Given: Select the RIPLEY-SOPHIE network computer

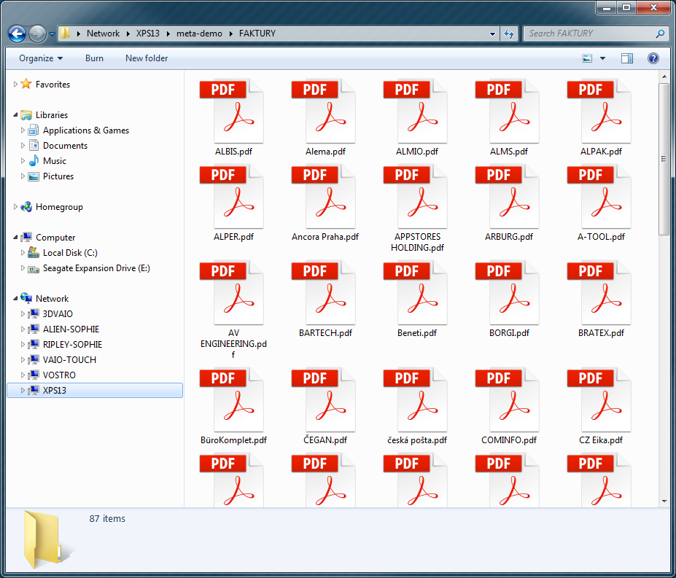Looking at the screenshot, I should (x=72, y=344).
